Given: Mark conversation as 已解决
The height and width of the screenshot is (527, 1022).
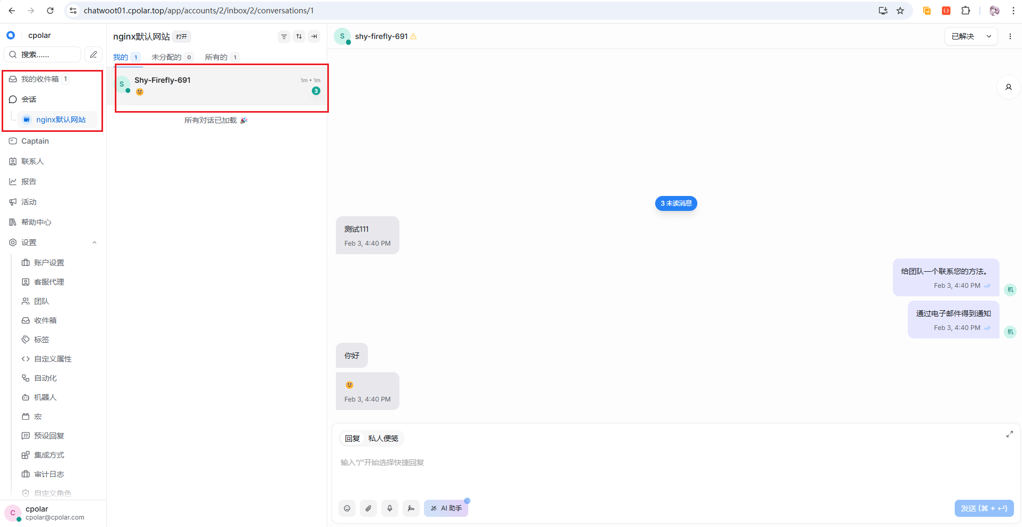Looking at the screenshot, I should click(963, 36).
